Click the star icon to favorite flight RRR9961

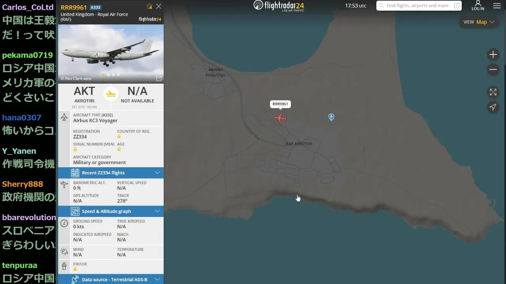coord(149,6)
